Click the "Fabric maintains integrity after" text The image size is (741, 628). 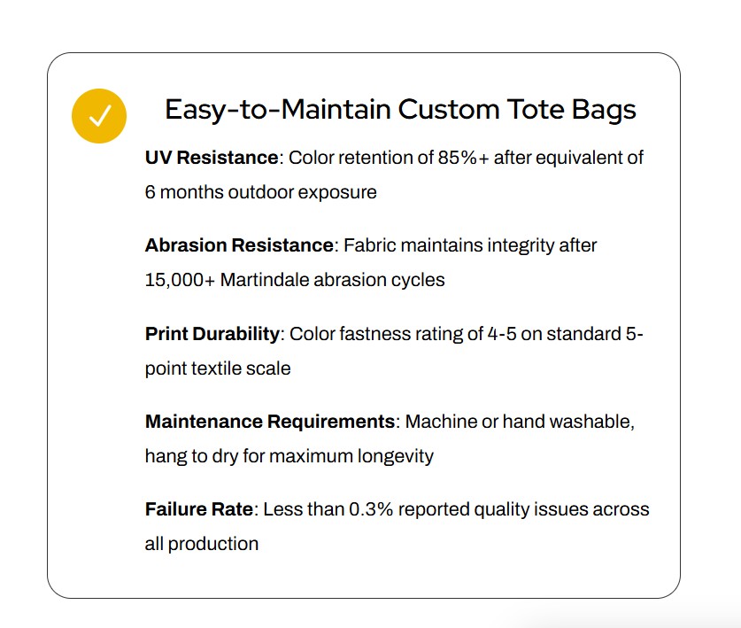(x=470, y=245)
